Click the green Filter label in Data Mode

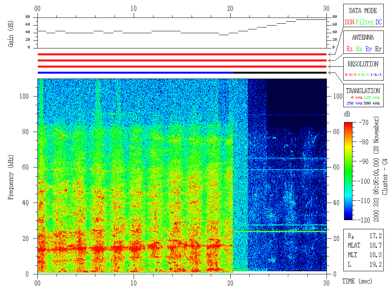(x=365, y=23)
